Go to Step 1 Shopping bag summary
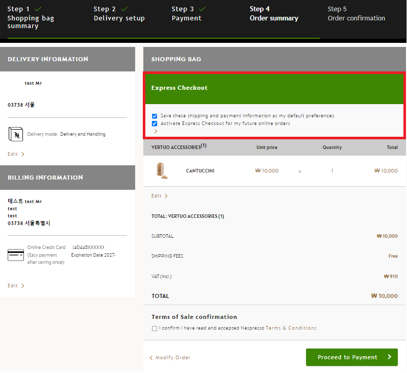Screen dimensions: 407x373 tap(31, 18)
